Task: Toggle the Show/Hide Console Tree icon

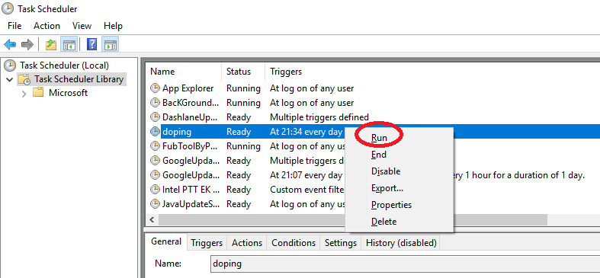Action: pos(69,45)
